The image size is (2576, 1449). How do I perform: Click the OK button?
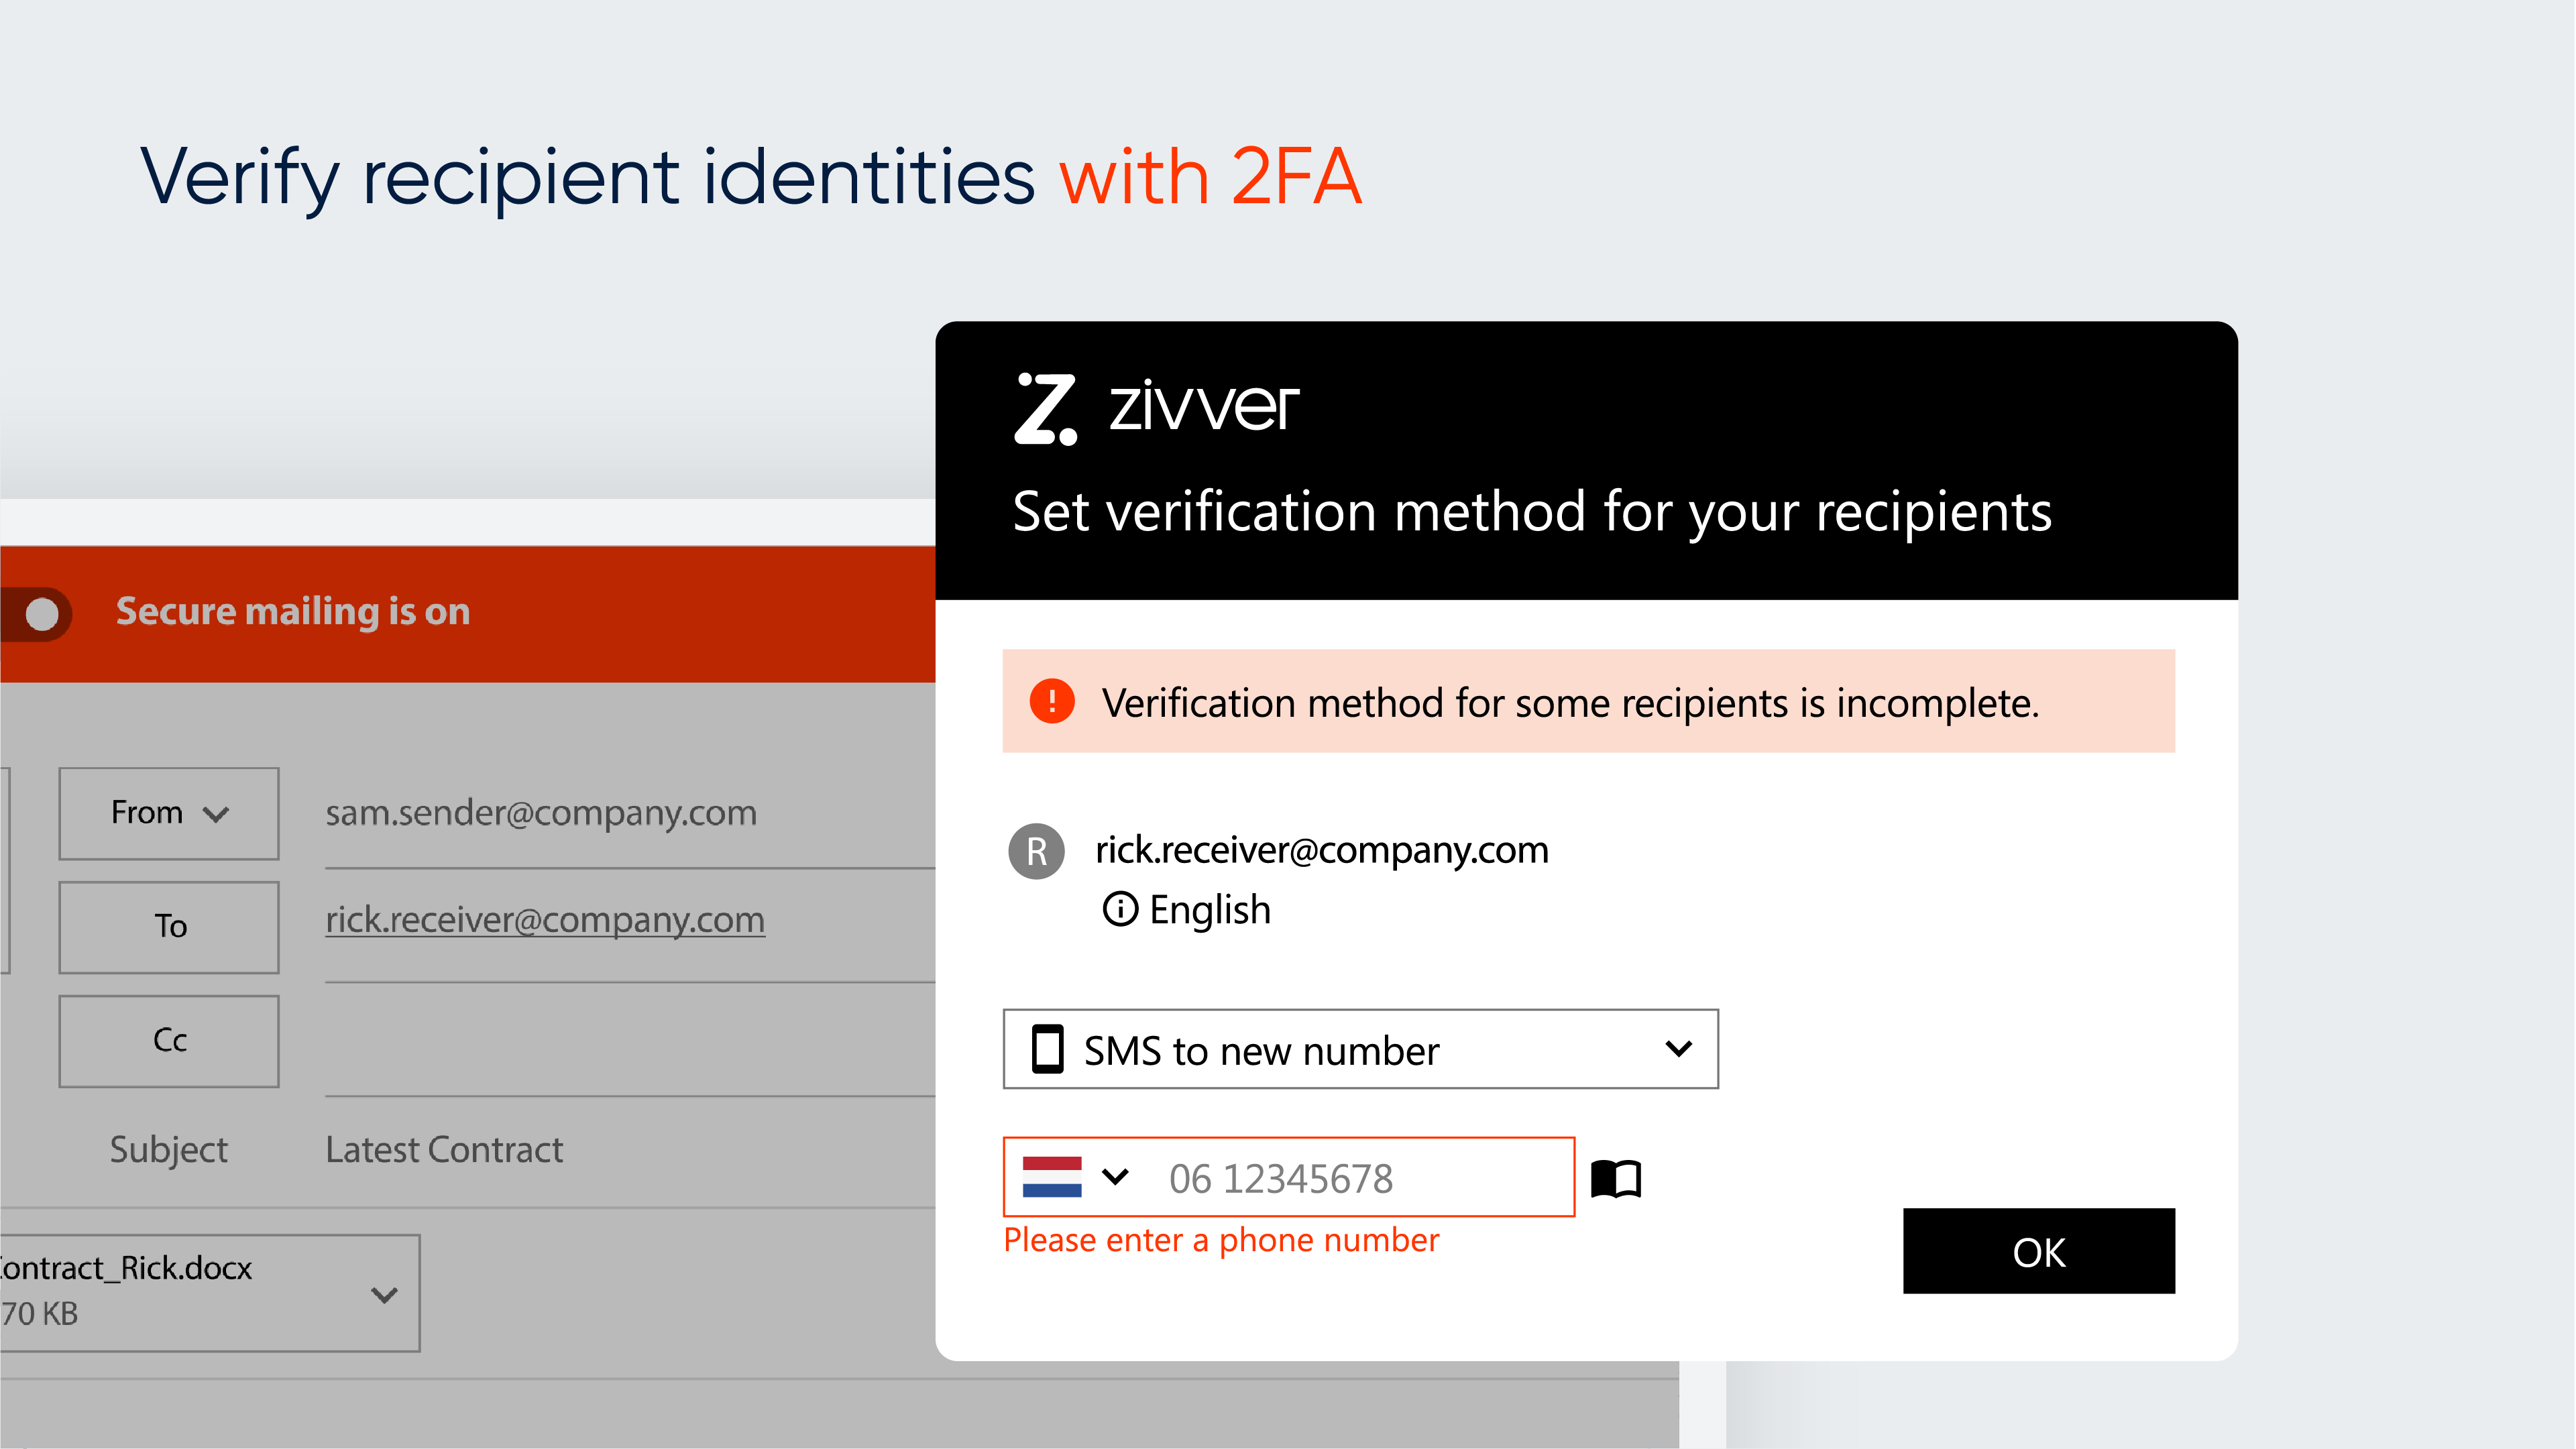click(x=2038, y=1251)
